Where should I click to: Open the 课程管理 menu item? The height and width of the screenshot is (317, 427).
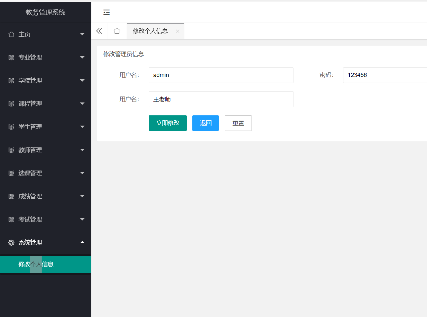pyautogui.click(x=45, y=104)
